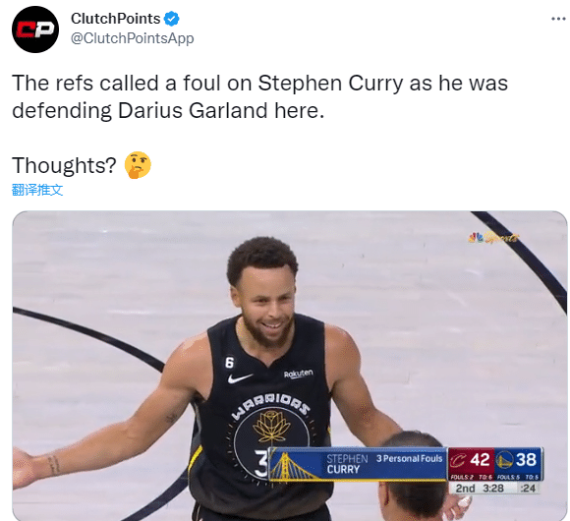Screen dimensions: 570x521
Task: Click the tweet text about Stephen Curry
Action: click(259, 96)
